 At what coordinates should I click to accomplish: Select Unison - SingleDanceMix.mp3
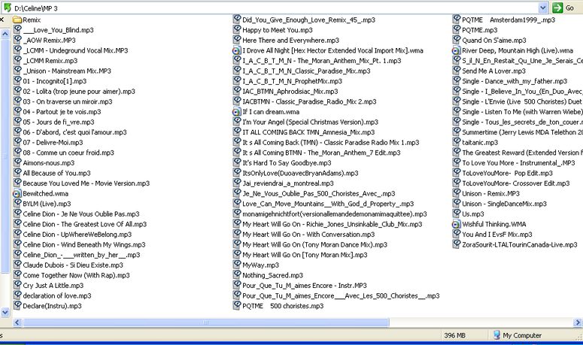coord(505,204)
